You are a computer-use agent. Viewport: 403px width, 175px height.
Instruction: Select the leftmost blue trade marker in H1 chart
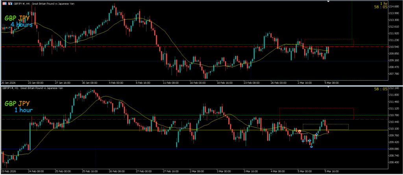coord(303,140)
